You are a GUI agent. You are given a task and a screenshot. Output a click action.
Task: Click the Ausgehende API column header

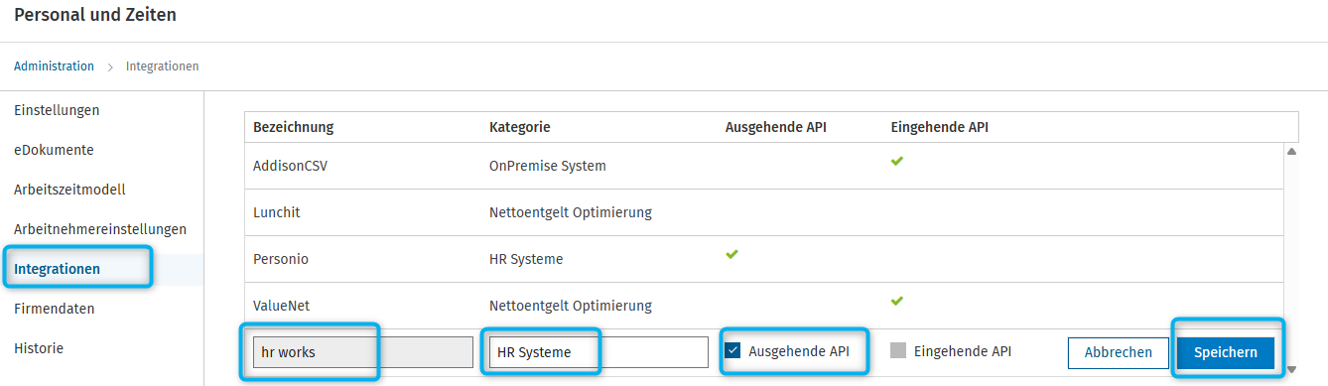click(775, 127)
